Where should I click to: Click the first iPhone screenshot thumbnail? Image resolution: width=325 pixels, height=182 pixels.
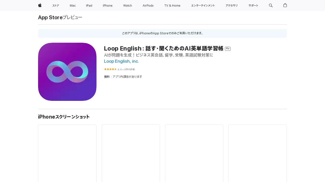tap(67, 153)
